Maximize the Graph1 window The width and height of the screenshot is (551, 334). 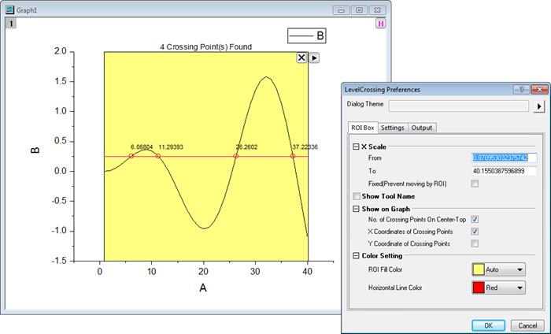pyautogui.click(x=359, y=10)
